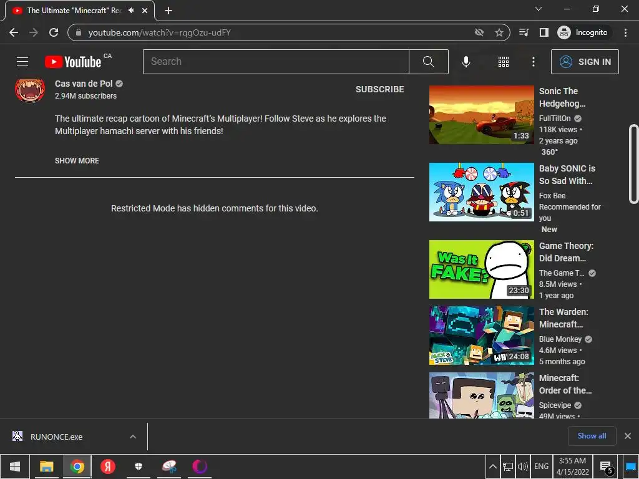
Task: Open Cas van de Pol channel avatar
Action: (30, 90)
